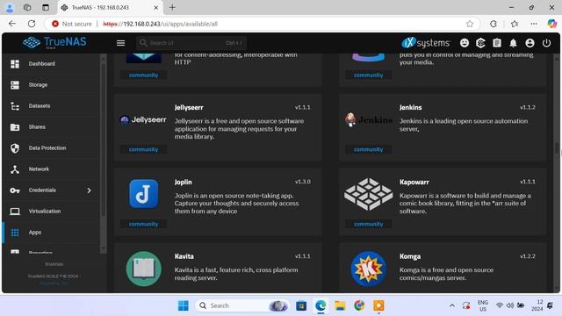Open the Jenkins app title

click(x=410, y=107)
